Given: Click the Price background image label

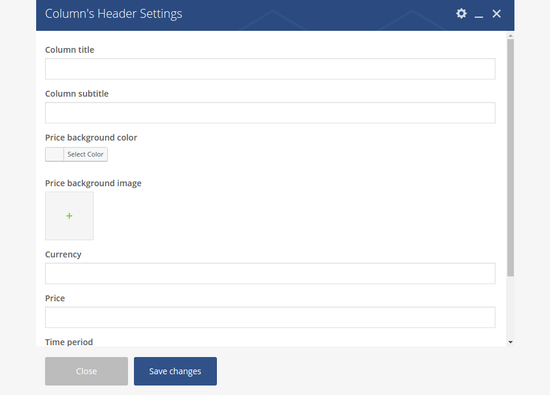Looking at the screenshot, I should [93, 183].
